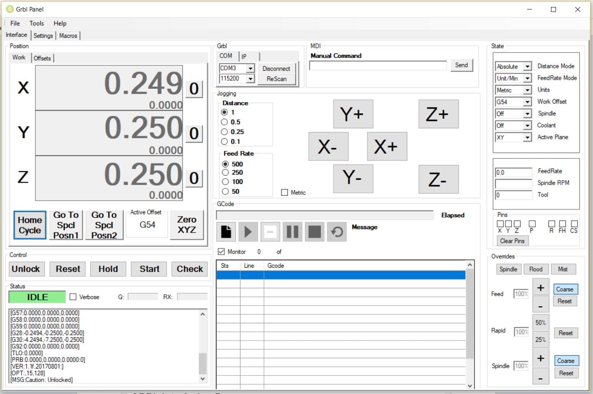Click the Home Cycle button

[x=30, y=225]
